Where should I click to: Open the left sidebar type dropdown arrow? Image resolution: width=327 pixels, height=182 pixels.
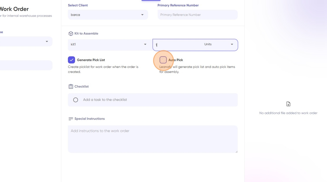[47, 42]
